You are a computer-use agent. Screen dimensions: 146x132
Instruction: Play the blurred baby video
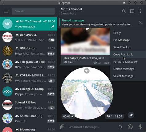point(87,29)
